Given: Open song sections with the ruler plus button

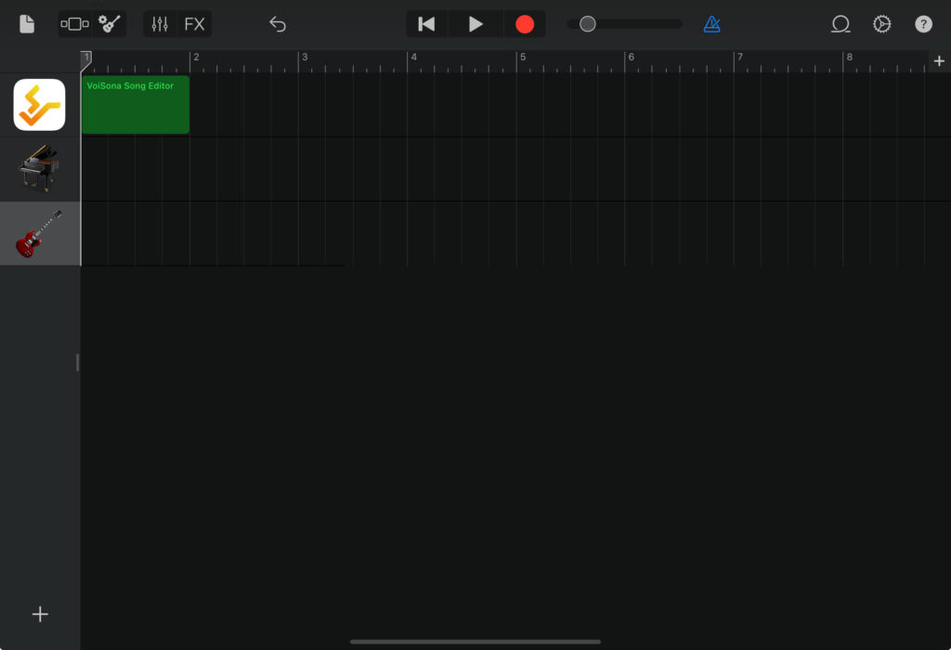Looking at the screenshot, I should tap(939, 61).
